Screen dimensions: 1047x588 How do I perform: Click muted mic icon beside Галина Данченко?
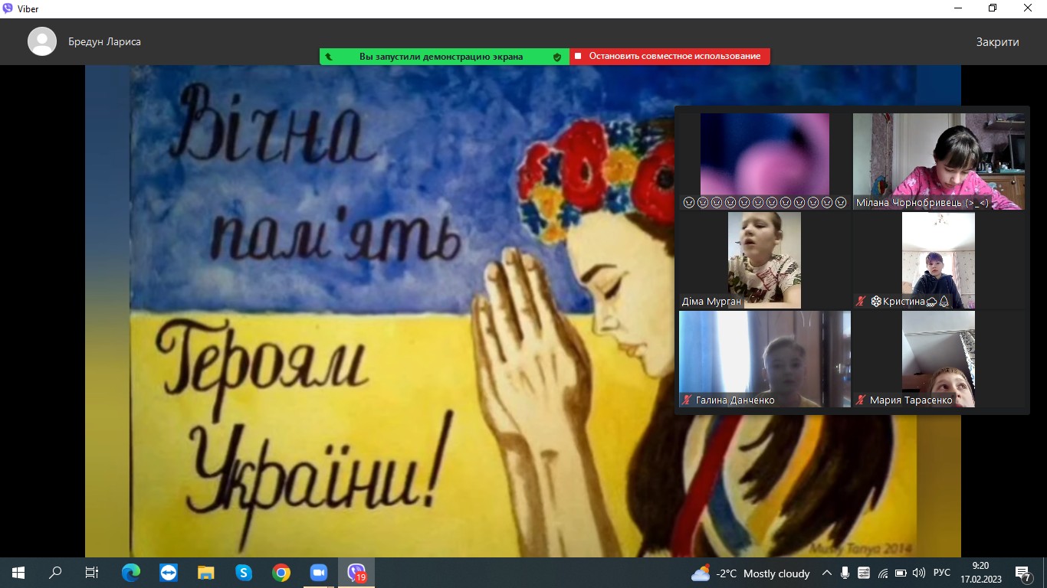pyautogui.click(x=687, y=400)
